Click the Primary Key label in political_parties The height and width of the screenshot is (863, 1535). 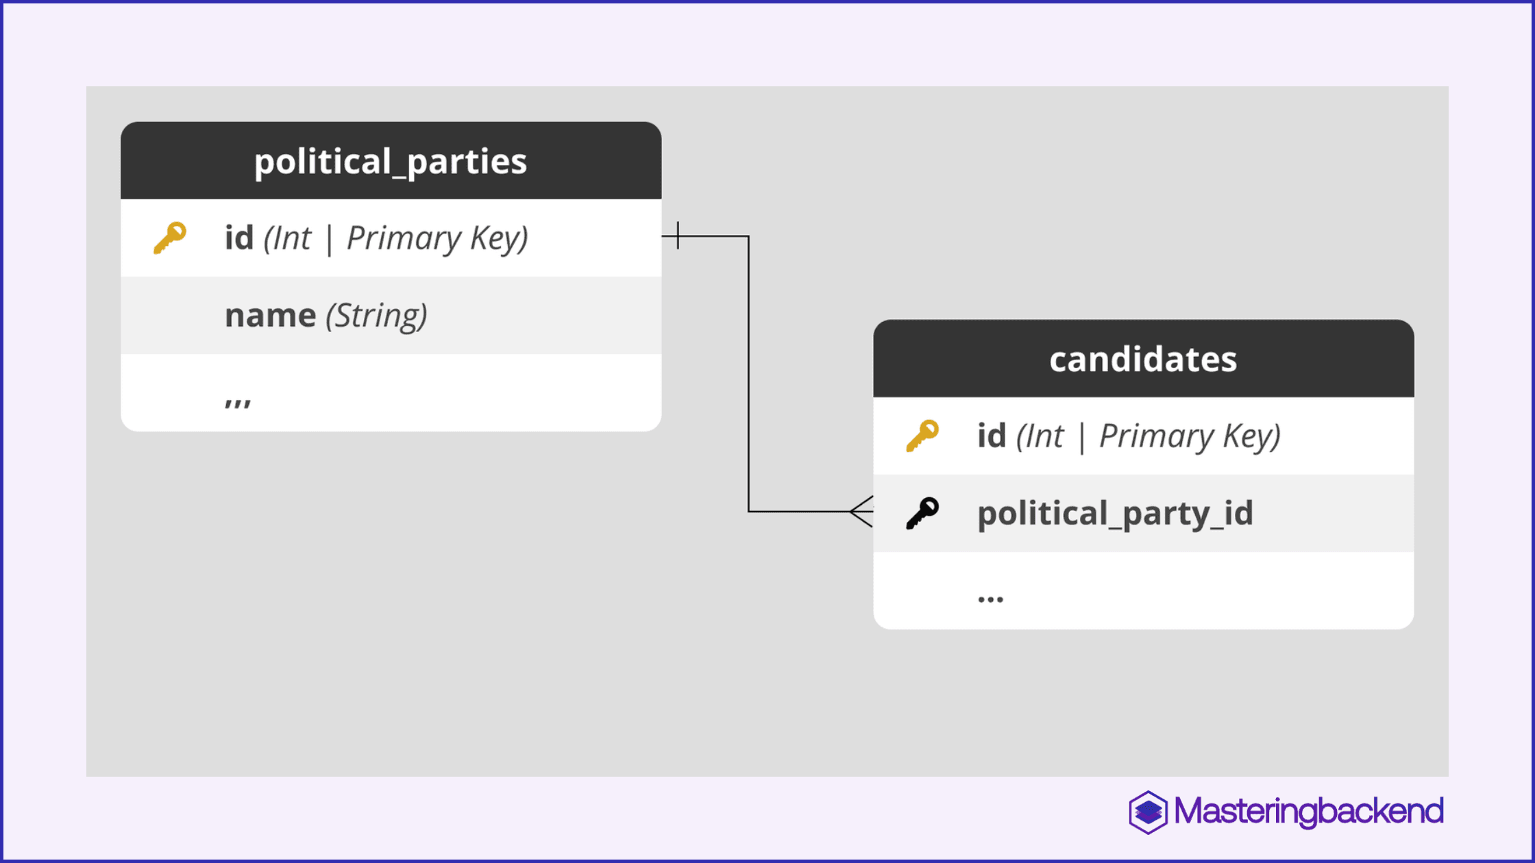tap(438, 238)
